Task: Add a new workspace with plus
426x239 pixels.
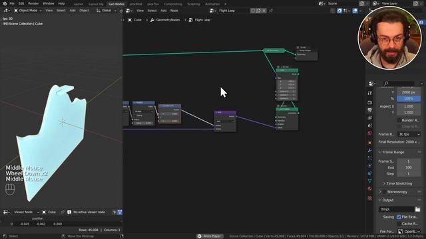Action: [x=225, y=4]
